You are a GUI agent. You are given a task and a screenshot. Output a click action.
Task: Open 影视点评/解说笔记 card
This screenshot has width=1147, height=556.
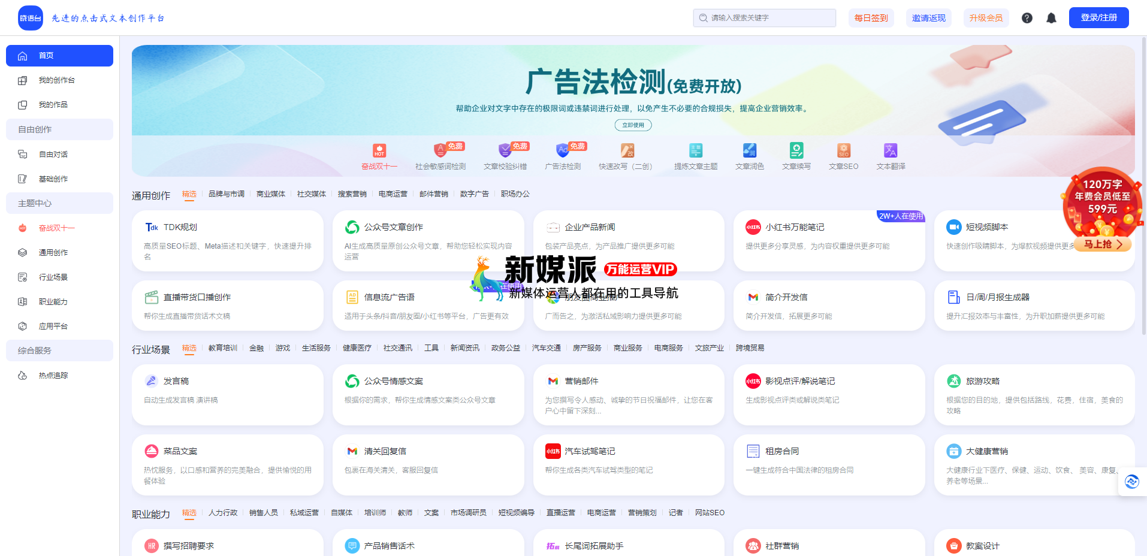(829, 395)
